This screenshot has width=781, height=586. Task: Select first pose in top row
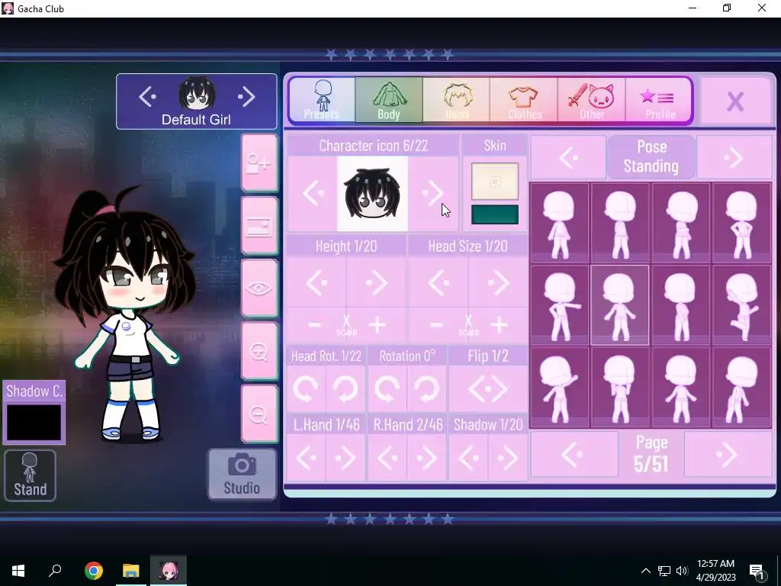(x=559, y=224)
